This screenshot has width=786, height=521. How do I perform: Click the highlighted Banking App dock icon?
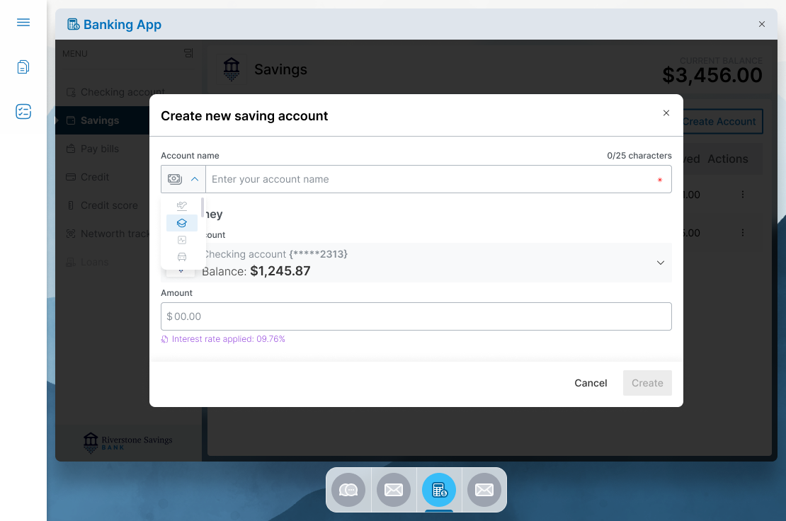[x=439, y=489]
